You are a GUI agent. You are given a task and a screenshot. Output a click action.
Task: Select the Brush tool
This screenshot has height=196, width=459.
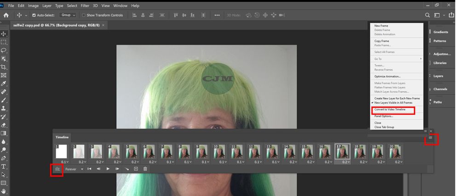[x=4, y=100]
